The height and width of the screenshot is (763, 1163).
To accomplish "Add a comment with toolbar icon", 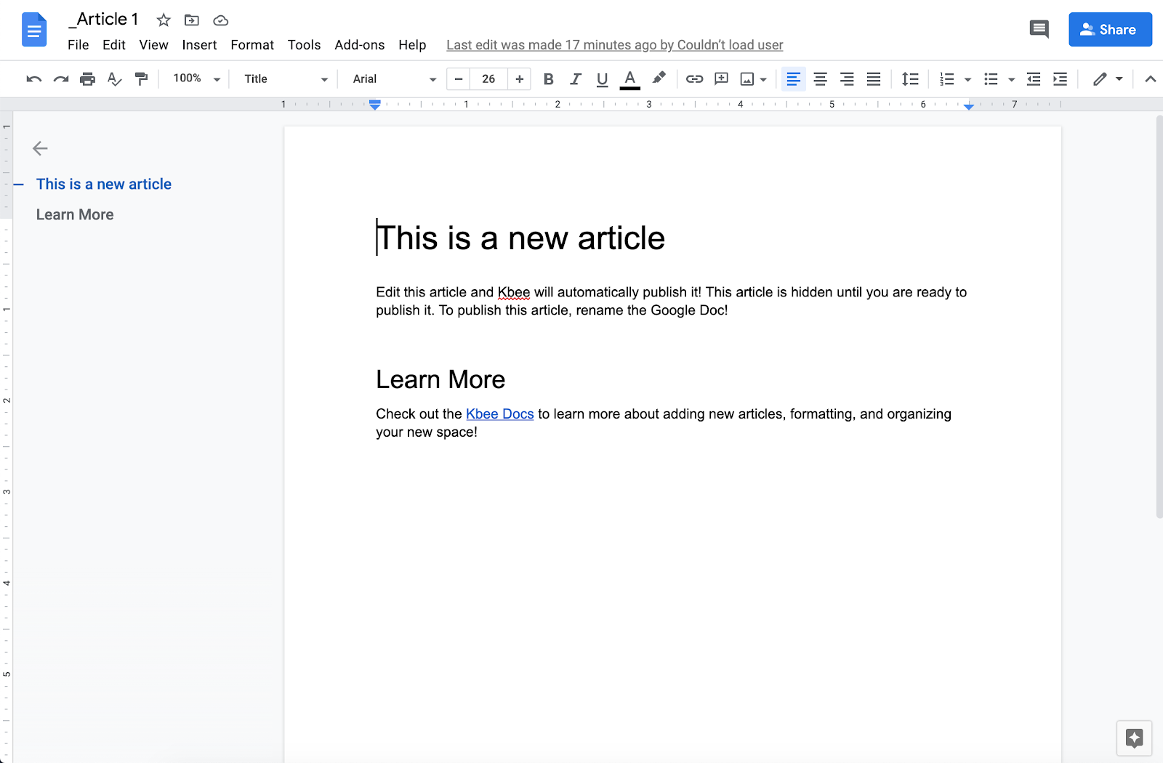I will (721, 79).
